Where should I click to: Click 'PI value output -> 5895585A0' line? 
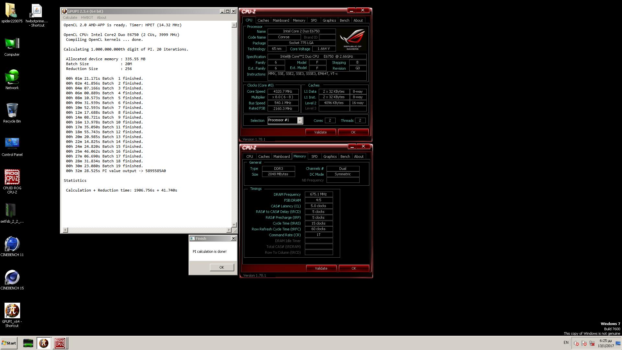(116, 171)
